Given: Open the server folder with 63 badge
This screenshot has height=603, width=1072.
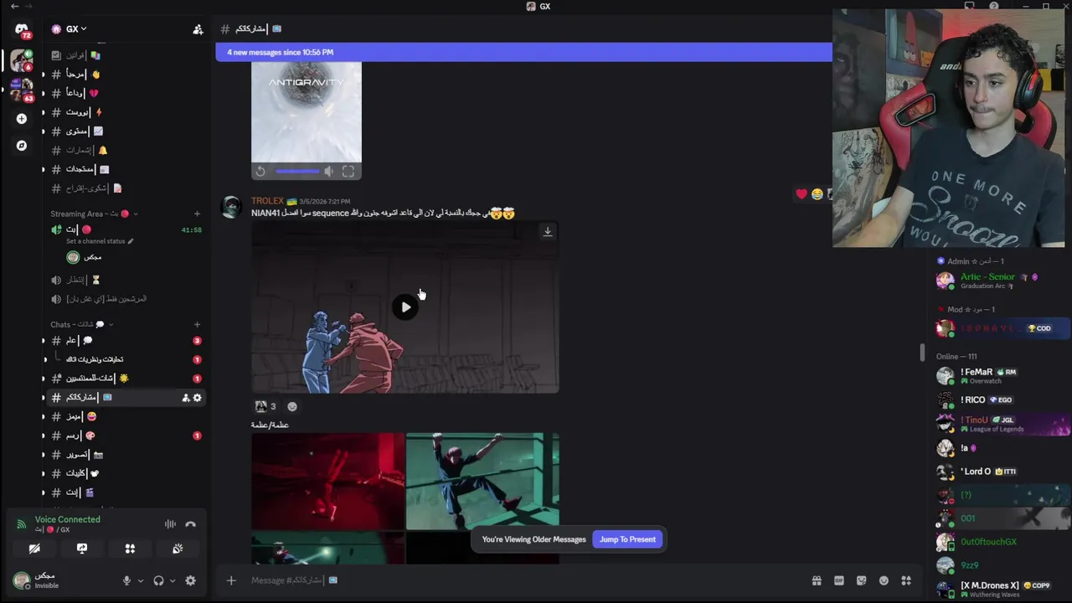Looking at the screenshot, I should tap(22, 90).
